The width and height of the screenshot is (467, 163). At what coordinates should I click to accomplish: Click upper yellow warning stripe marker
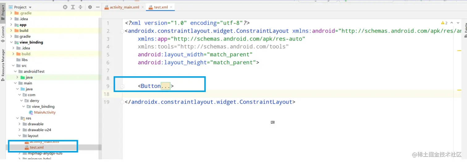[x=460, y=50]
